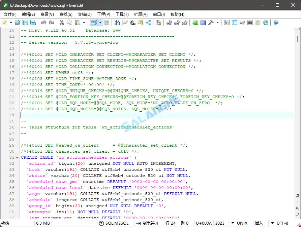Open help via blue question mark icon
Image resolution: width=301 pixels, height=227 pixels.
coord(276,23)
